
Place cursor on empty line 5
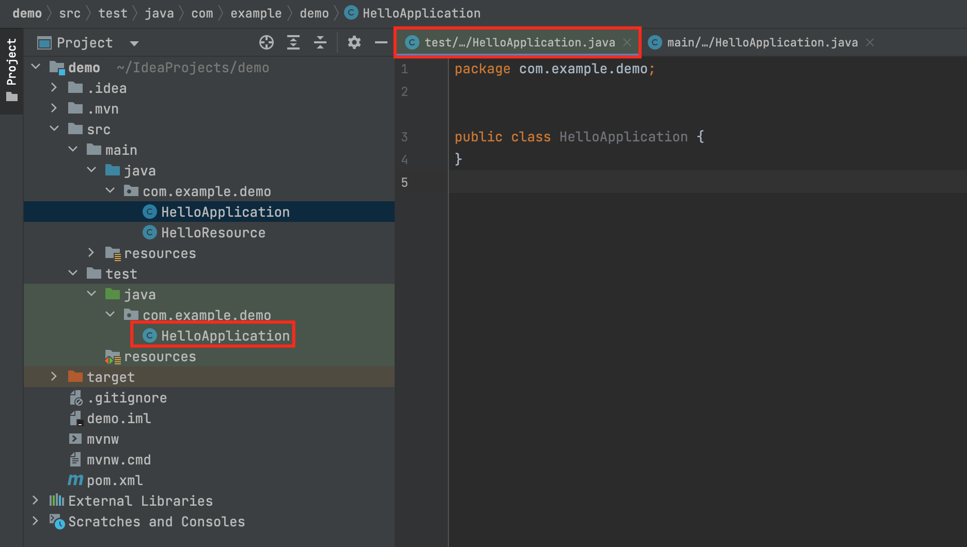tap(708, 182)
